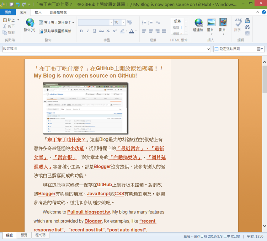Click the clear formatting icon
Image resolution: width=267 pixels, height=241 pixels.
tap(130, 22)
